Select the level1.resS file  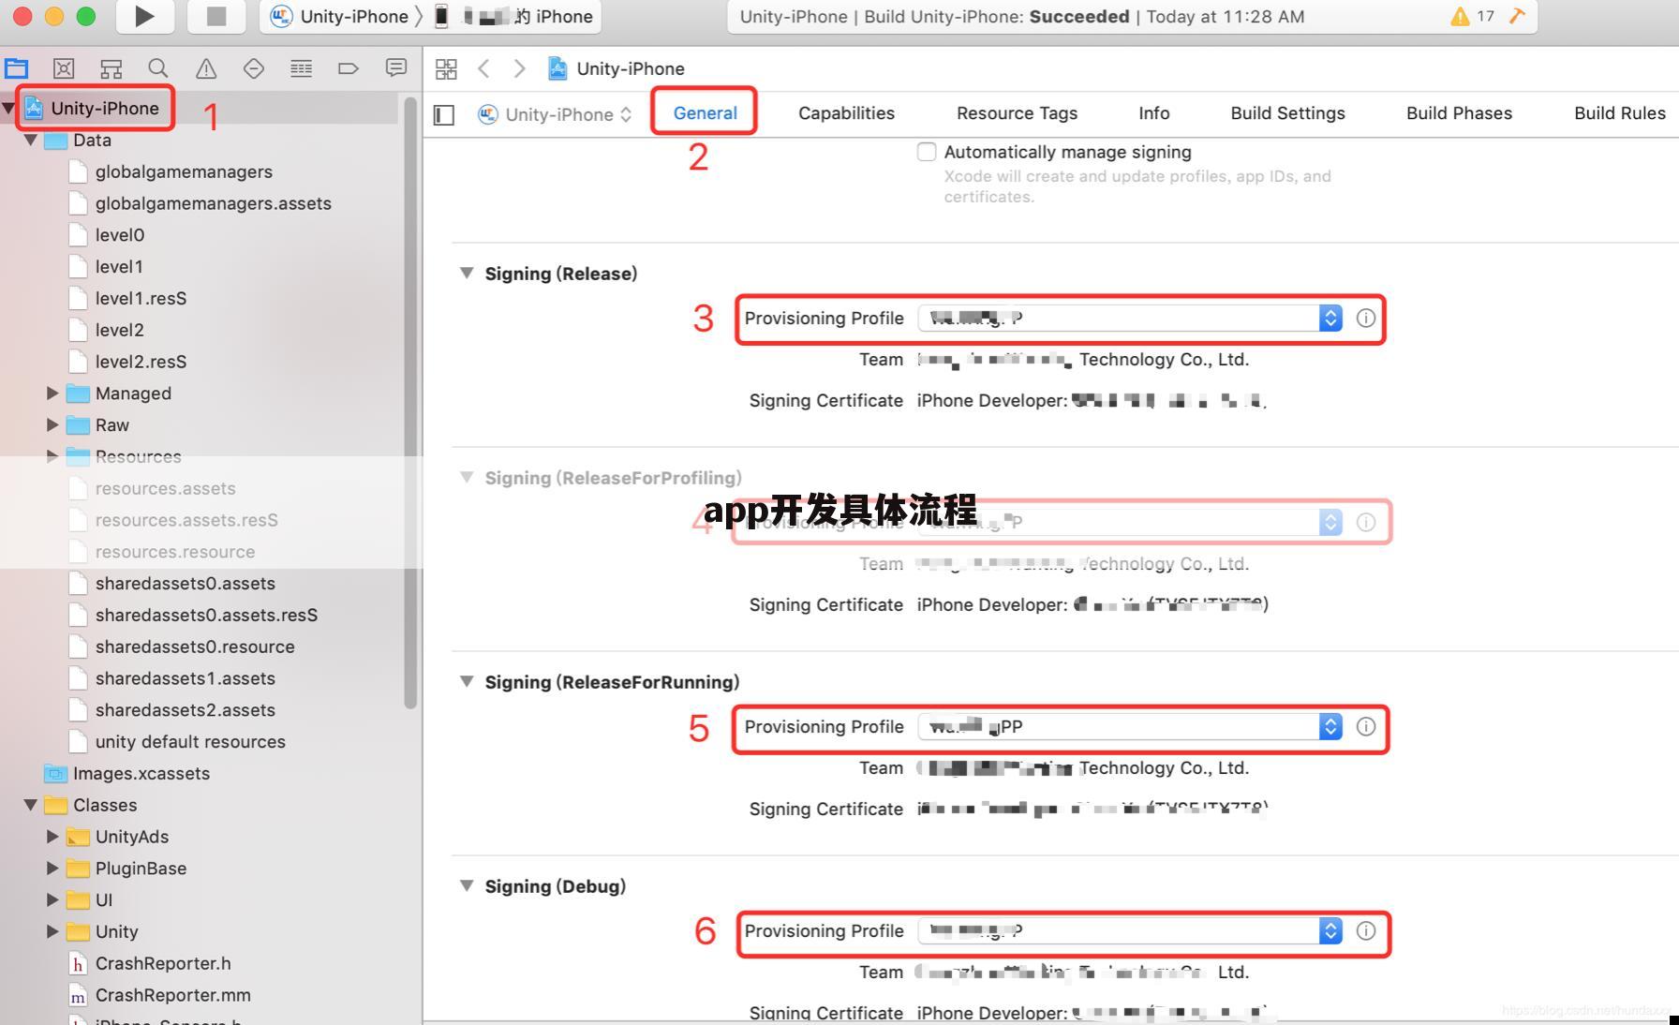(x=141, y=298)
